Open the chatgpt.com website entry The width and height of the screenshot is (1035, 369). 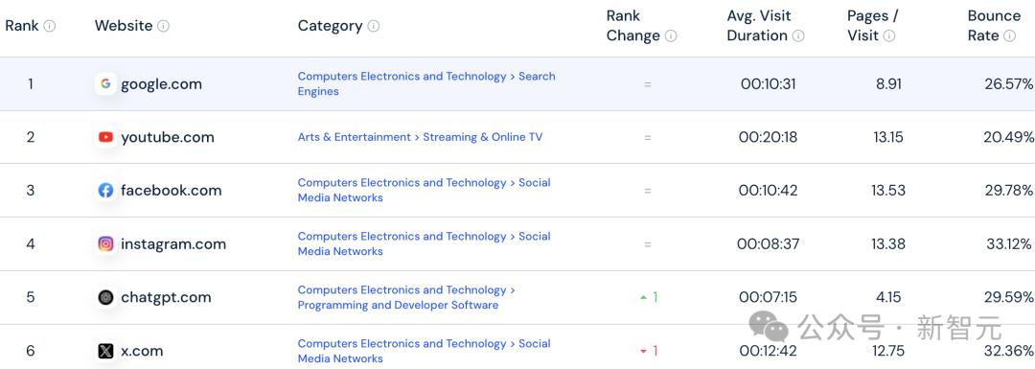[166, 297]
